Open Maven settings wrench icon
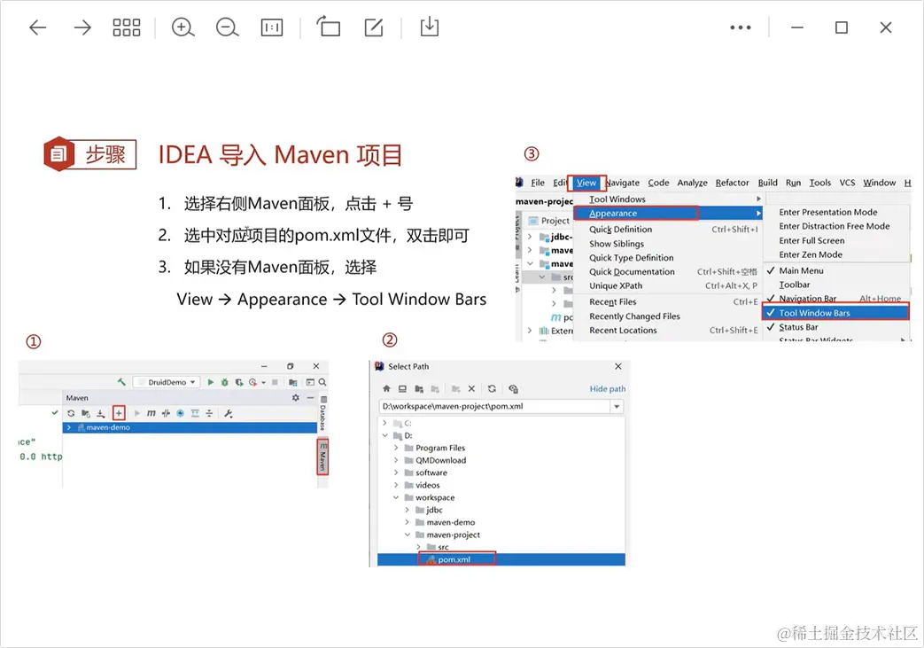Viewport: 924px width, 648px height. tap(229, 413)
